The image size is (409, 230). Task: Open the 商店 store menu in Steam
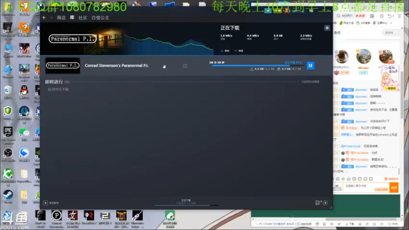[61, 17]
